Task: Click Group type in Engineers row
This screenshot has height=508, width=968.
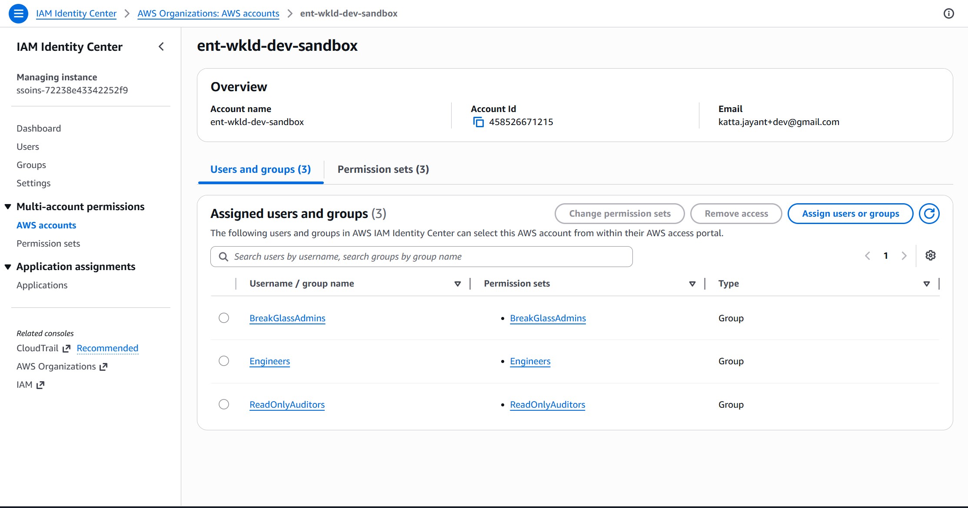Action: 731,361
